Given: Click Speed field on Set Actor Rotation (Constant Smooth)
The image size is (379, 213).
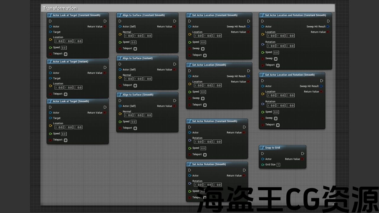Looking at the screenshot, I should tap(203, 148).
